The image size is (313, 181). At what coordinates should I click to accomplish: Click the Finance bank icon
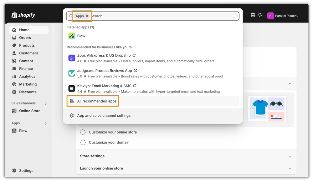point(14,69)
